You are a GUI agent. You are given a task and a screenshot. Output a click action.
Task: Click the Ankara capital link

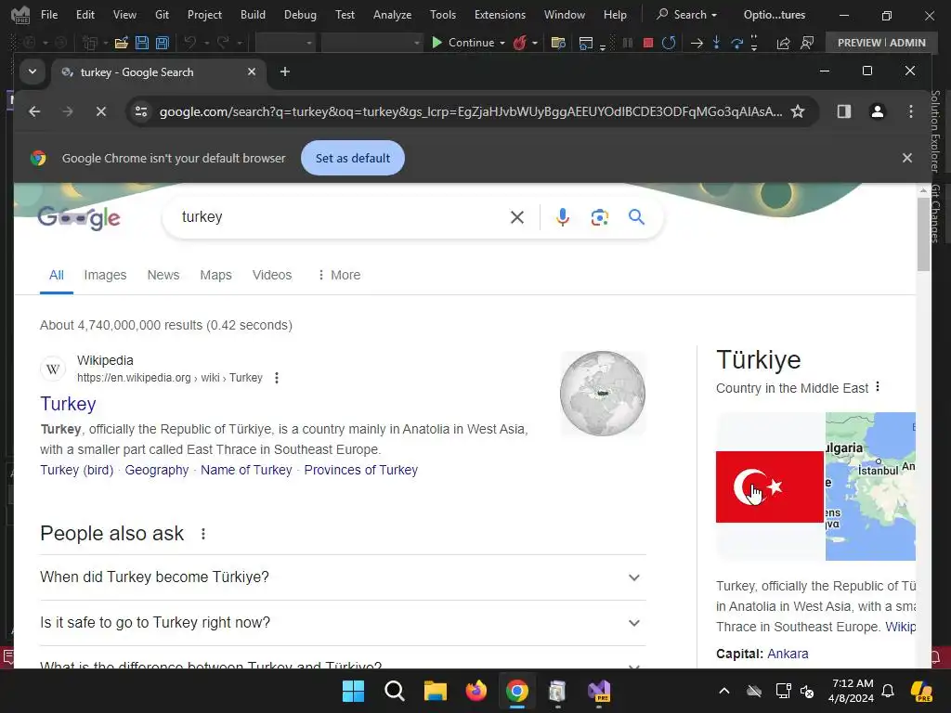788,654
